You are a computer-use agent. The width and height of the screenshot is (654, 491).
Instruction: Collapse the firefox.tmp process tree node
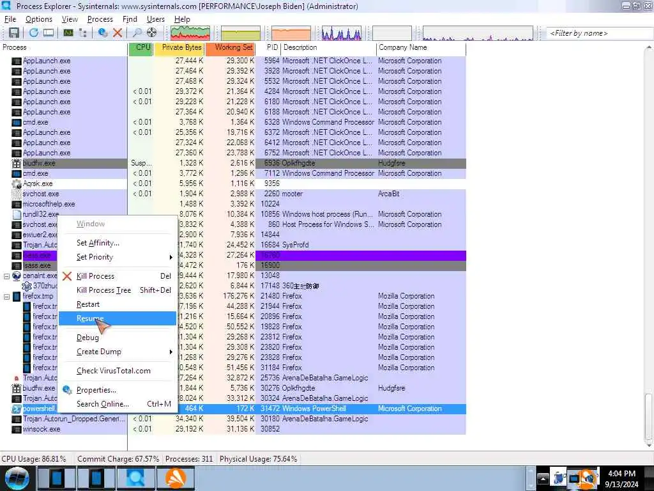[x=6, y=297]
